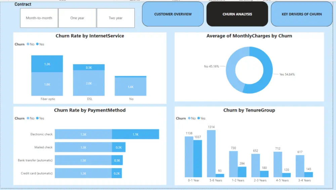Click Bank transfer Yes 0.3K bar segment

tap(117, 160)
